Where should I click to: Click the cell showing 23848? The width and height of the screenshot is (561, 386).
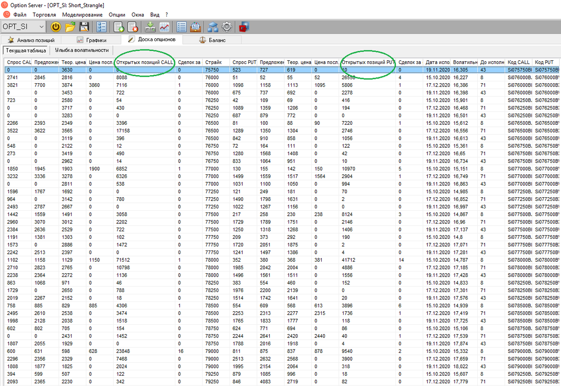point(144,351)
